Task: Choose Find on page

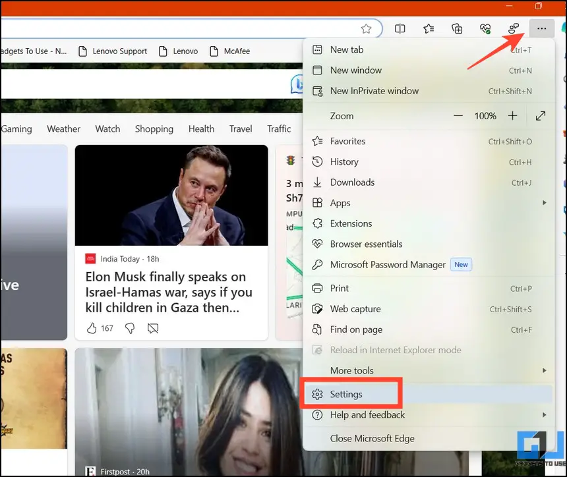Action: click(429, 329)
